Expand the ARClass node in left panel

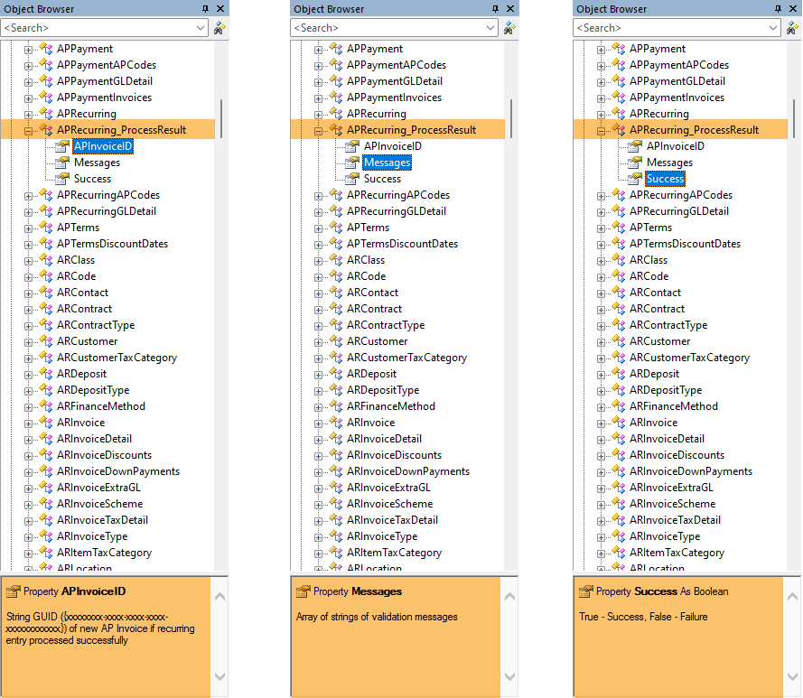click(28, 261)
